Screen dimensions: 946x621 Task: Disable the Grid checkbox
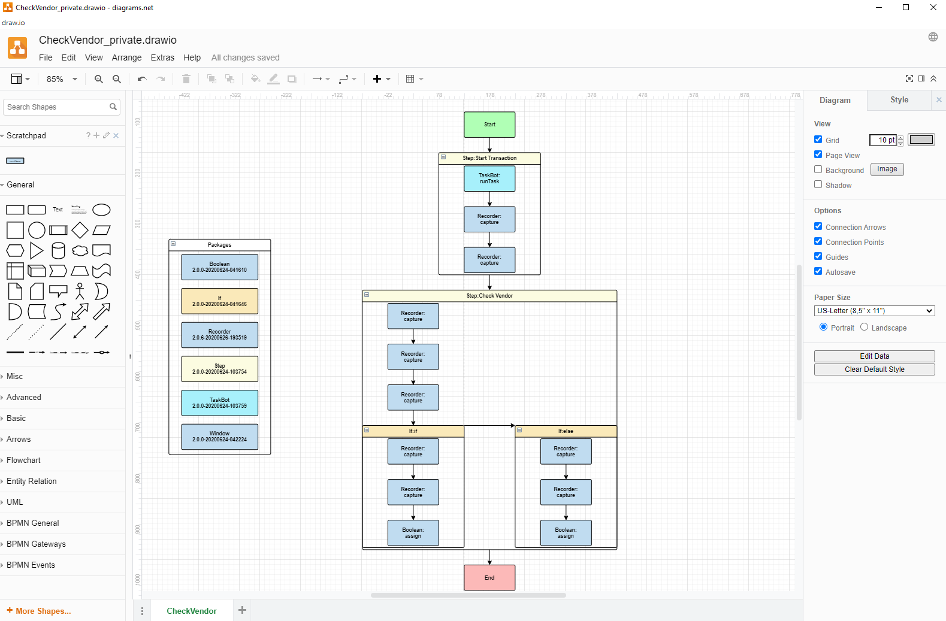click(818, 140)
